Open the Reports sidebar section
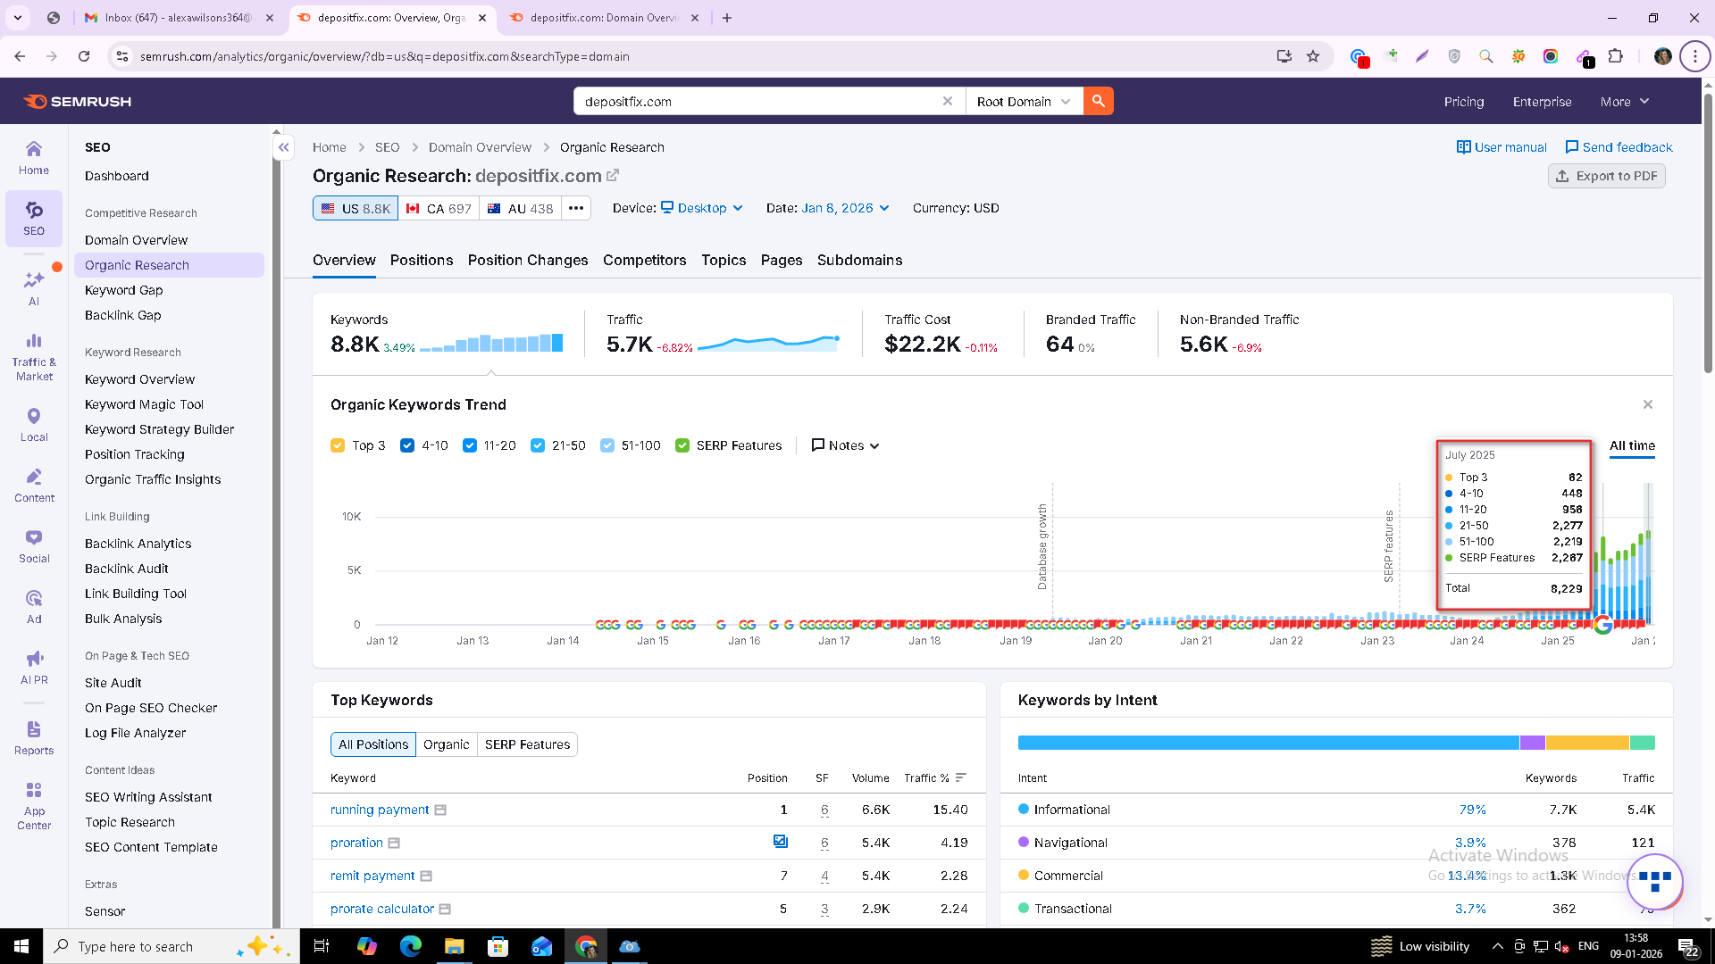Viewport: 1715px width, 964px height. coord(34,737)
